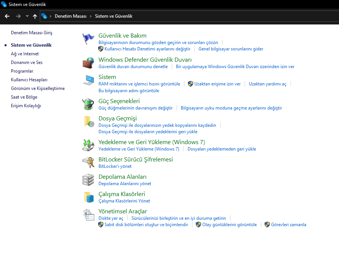The height and width of the screenshot is (254, 339).
Task: Open the Güvenlik ve Bakım heading
Action: click(x=123, y=35)
